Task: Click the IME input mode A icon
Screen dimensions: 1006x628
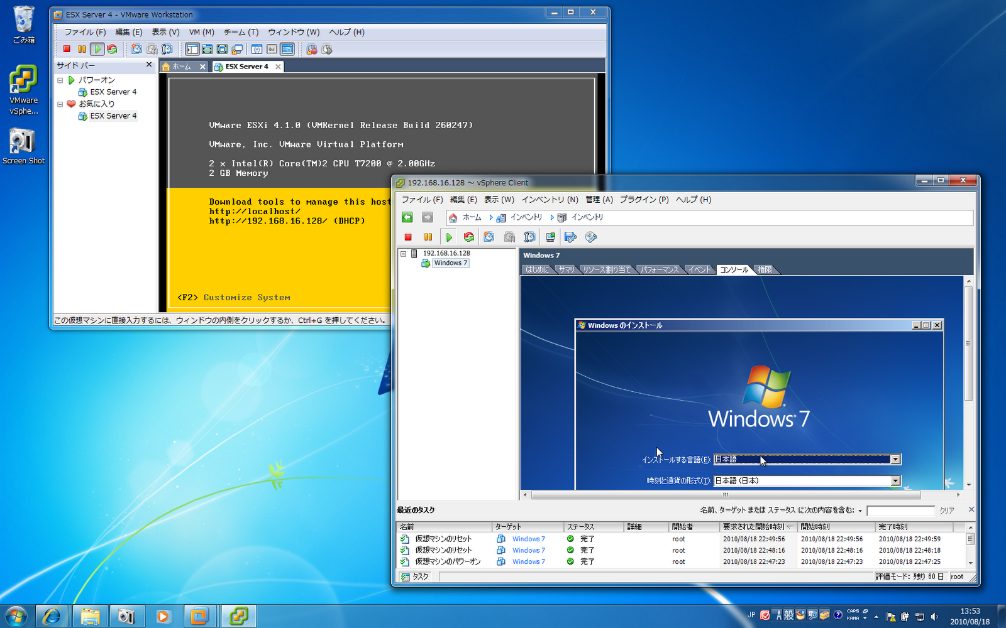Action: tap(779, 615)
